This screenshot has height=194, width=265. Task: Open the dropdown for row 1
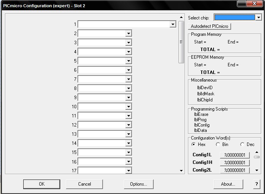[173, 24]
